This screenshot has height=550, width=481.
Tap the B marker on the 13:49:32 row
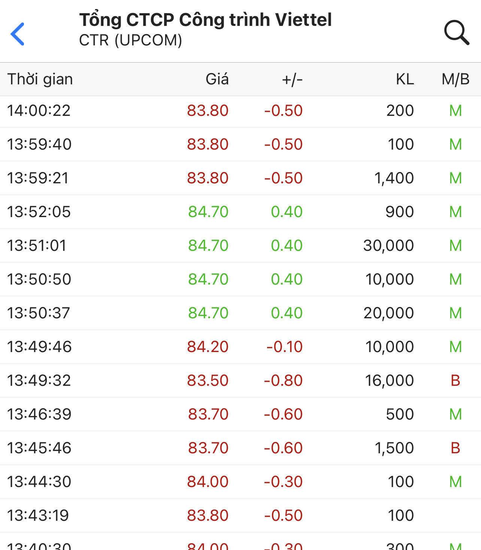pyautogui.click(x=455, y=381)
